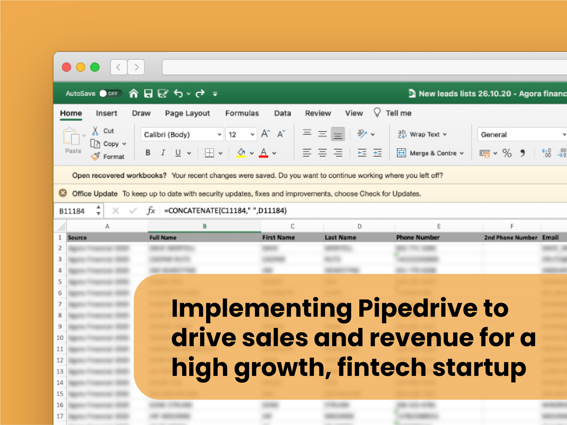567x425 pixels.
Task: Click the Decrease Indent icon
Action: 362,153
